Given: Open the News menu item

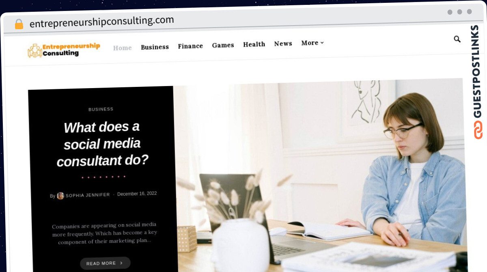Looking at the screenshot, I should point(283,43).
